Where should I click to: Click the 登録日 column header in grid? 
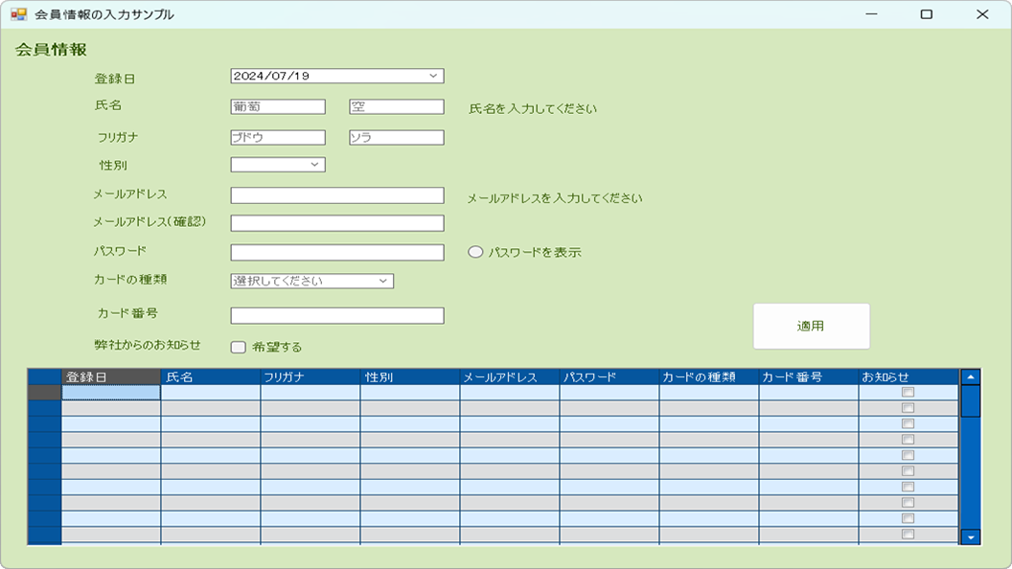tap(111, 376)
